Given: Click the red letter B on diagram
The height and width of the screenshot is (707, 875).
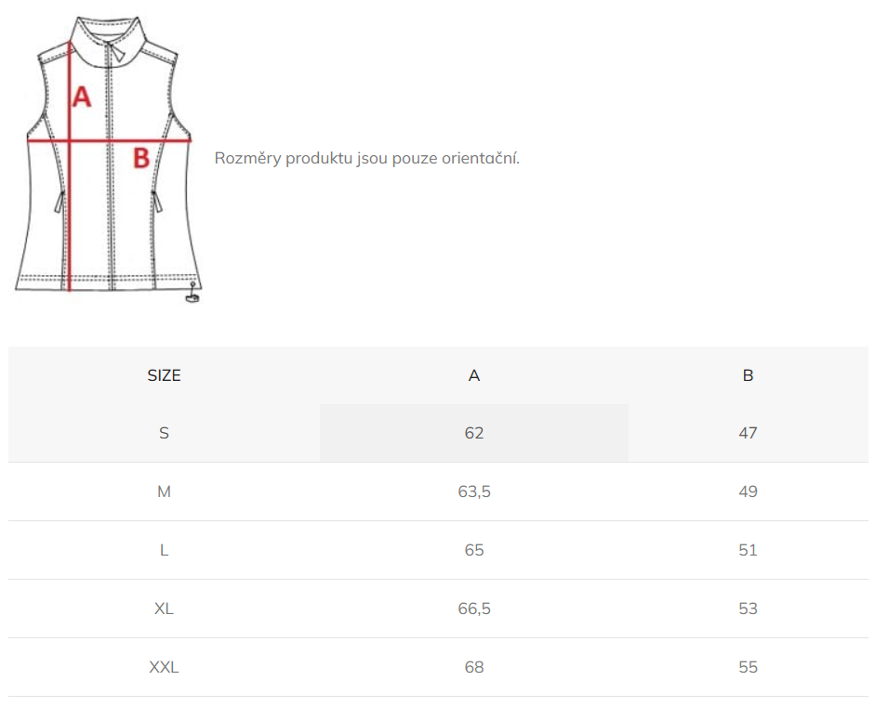Looking at the screenshot, I should point(141,158).
